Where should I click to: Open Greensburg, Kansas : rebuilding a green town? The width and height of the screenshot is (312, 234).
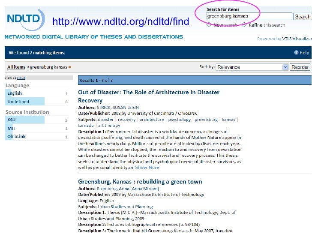coord(140,182)
